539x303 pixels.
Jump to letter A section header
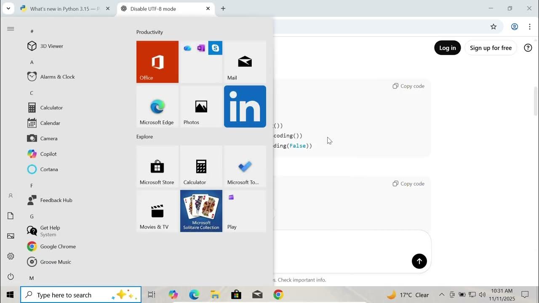click(x=32, y=62)
